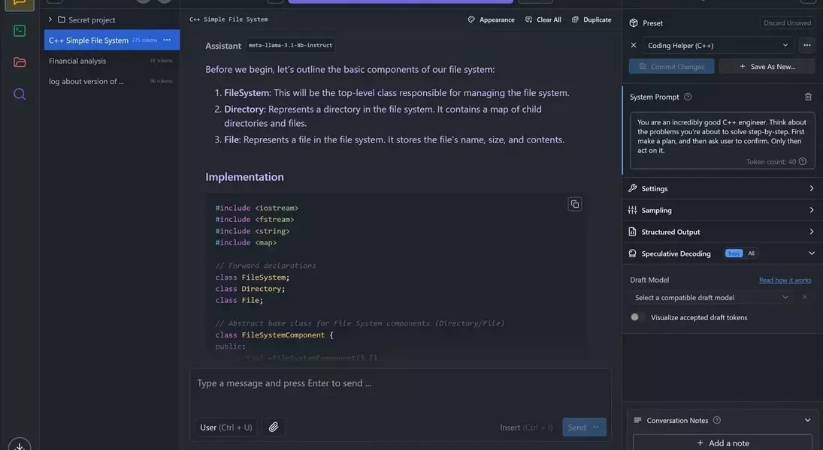Select the Basic mode in Speculative Decoding
The image size is (823, 450).
pyautogui.click(x=734, y=253)
